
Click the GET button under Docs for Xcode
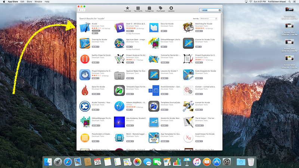coord(164,31)
